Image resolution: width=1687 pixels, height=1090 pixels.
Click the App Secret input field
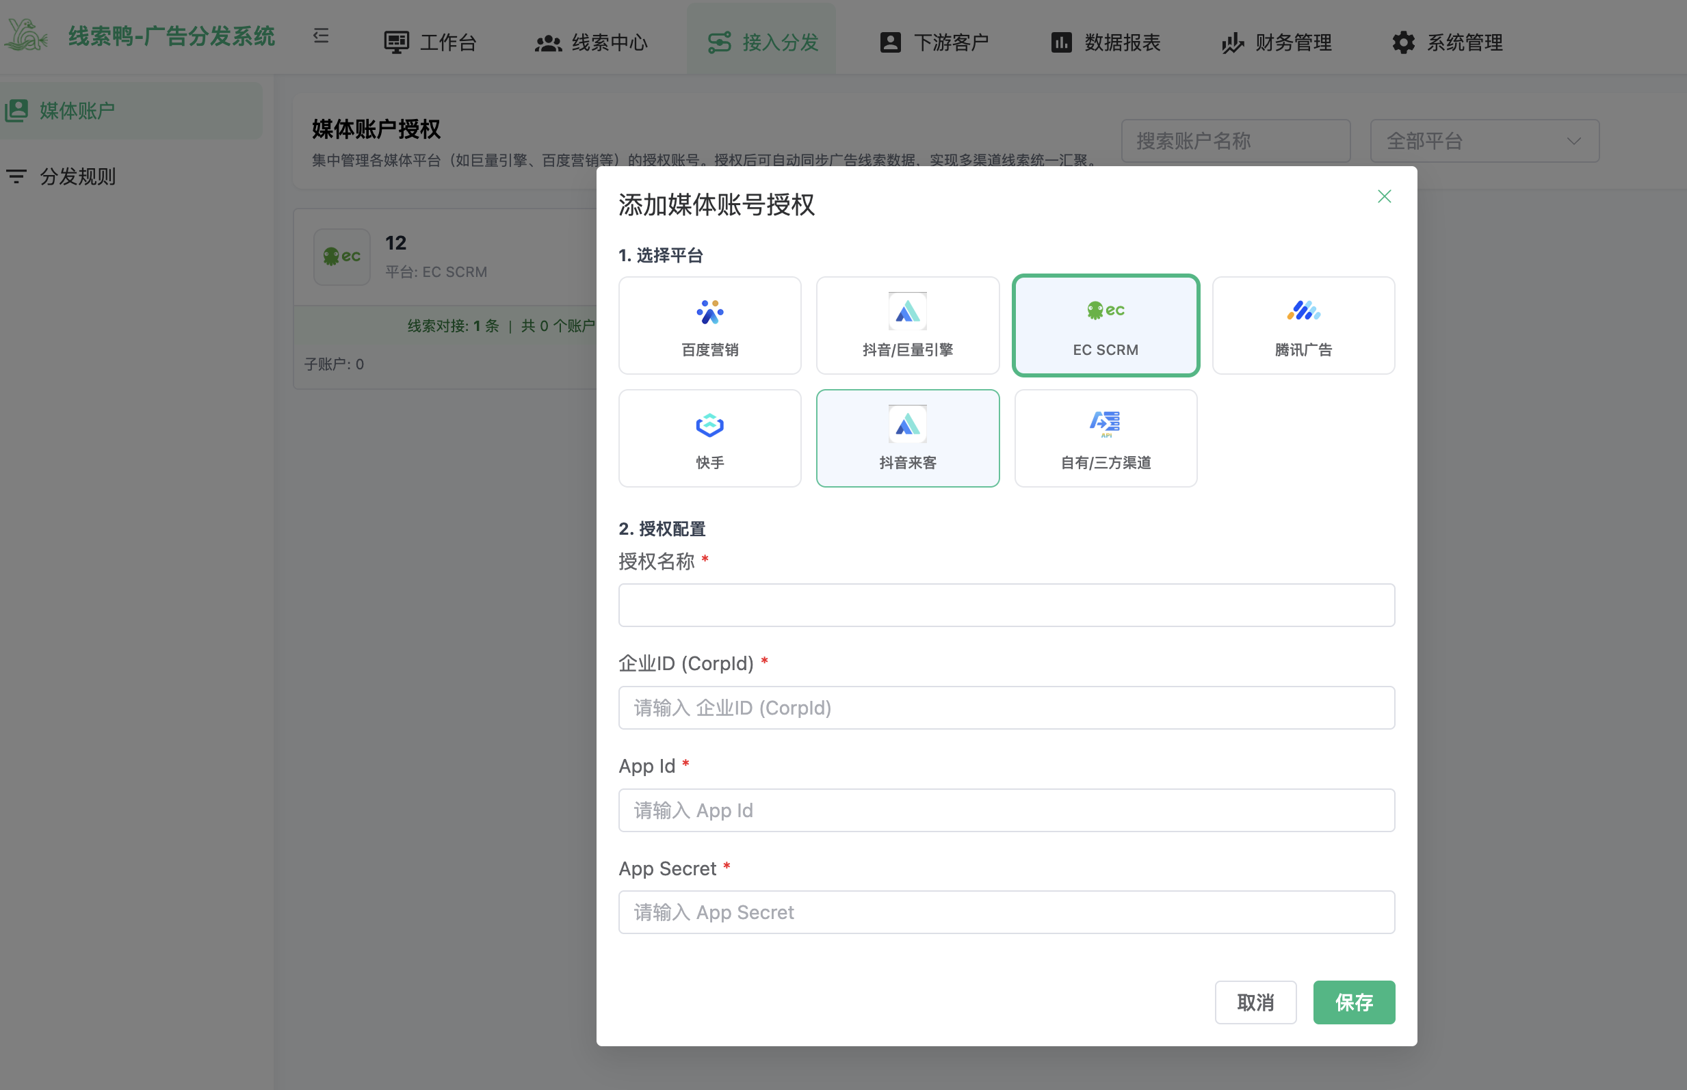point(1005,912)
